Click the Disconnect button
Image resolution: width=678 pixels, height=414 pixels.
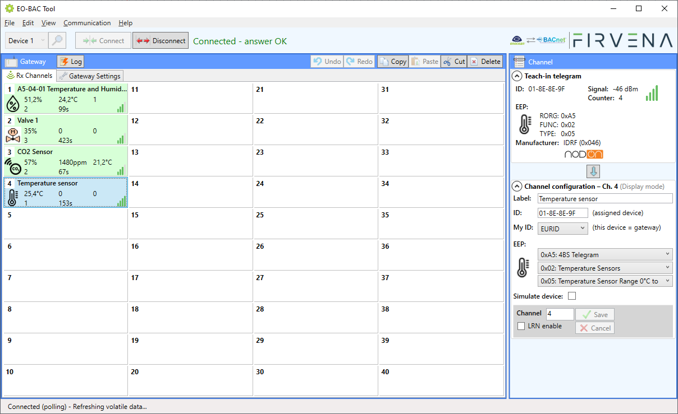(161, 40)
